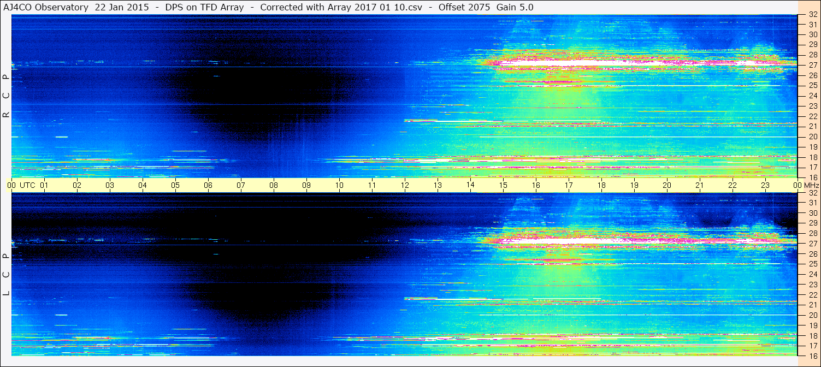The image size is (821, 367).
Task: Click the 10 hour marker on UTC axis
Action: 339,185
